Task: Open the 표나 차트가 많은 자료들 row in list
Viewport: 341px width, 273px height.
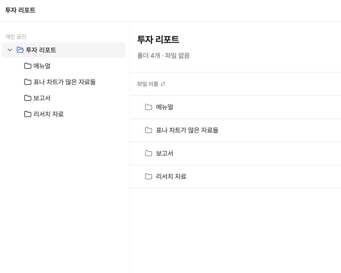Action: (x=235, y=130)
